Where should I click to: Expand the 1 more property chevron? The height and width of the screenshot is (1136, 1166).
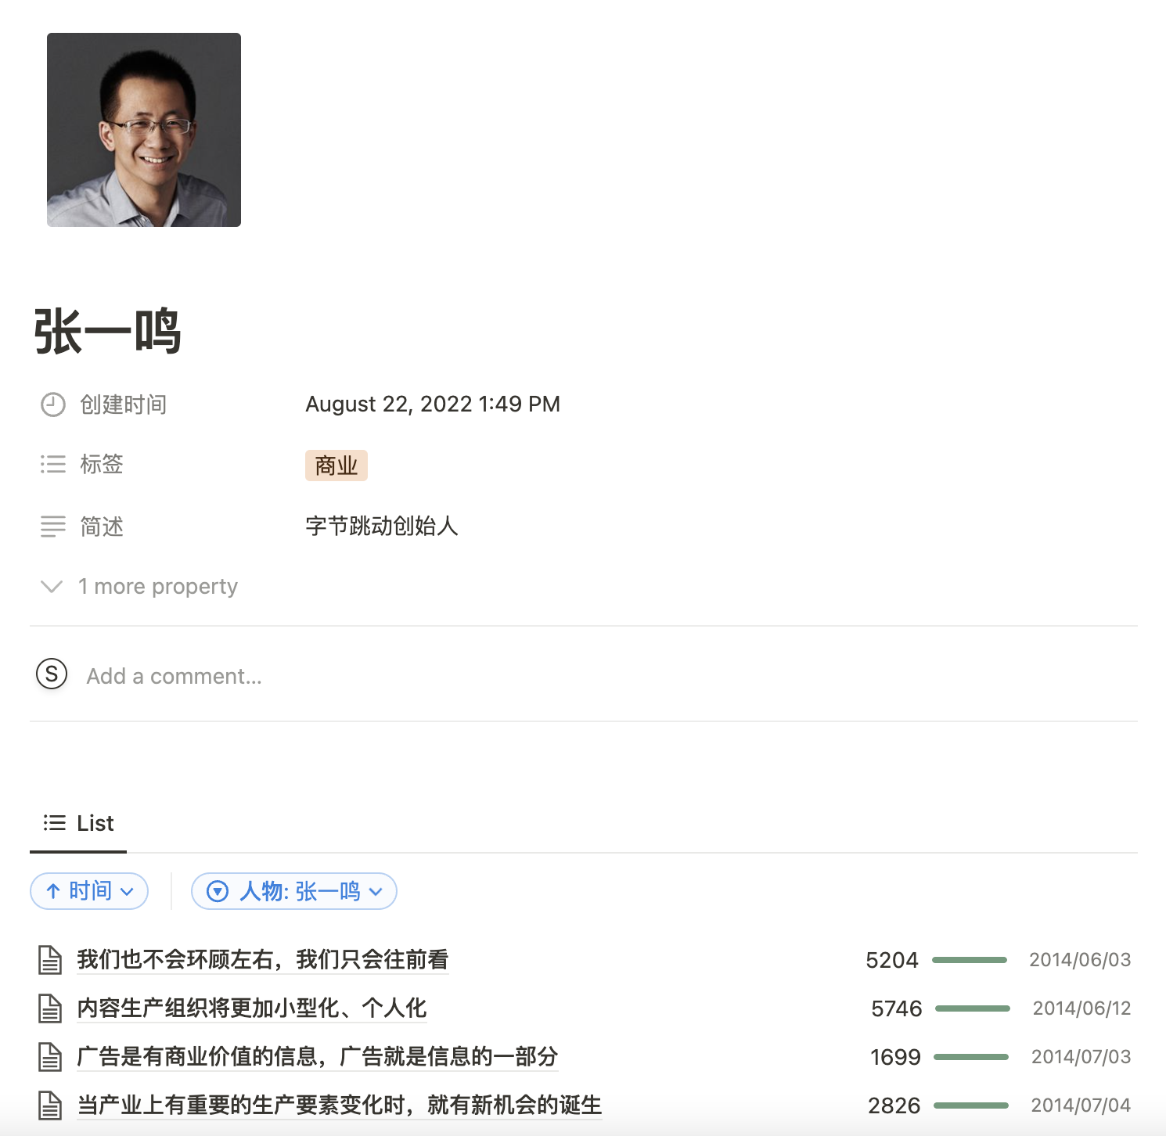(x=52, y=586)
